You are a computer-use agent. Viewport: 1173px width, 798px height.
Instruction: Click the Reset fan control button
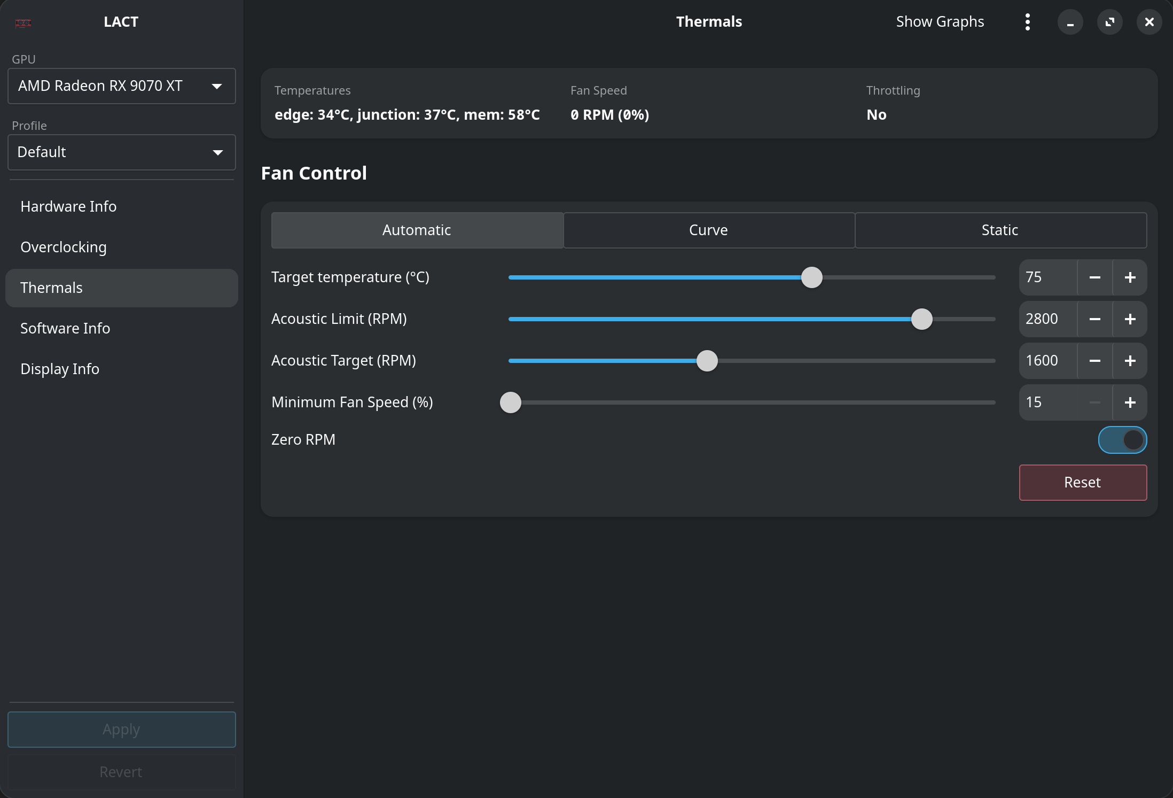click(x=1083, y=483)
